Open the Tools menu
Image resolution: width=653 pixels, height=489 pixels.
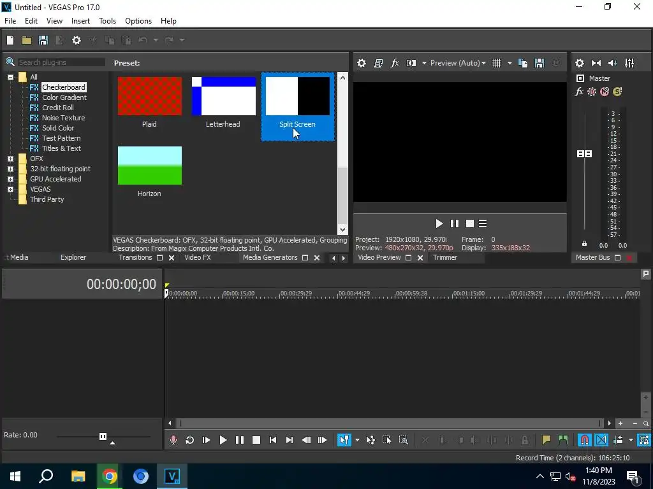(x=107, y=21)
